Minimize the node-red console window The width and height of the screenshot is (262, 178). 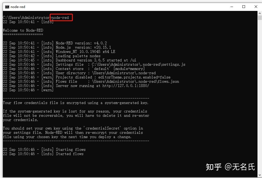(232, 7)
